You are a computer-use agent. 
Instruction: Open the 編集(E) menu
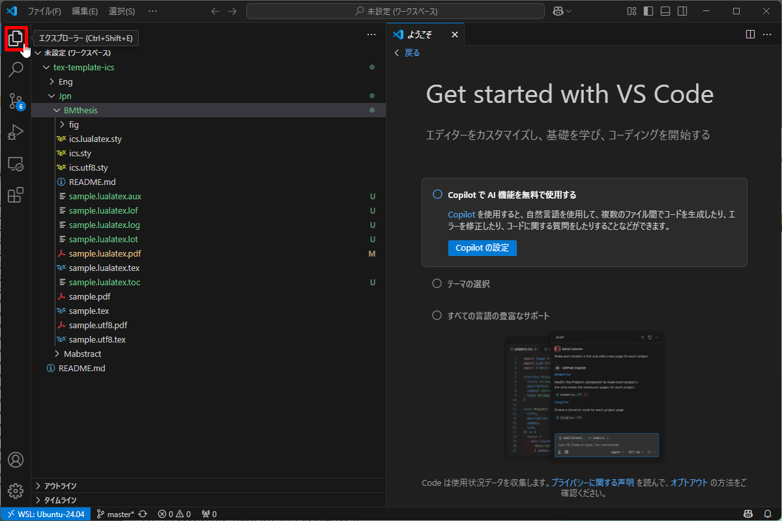85,11
